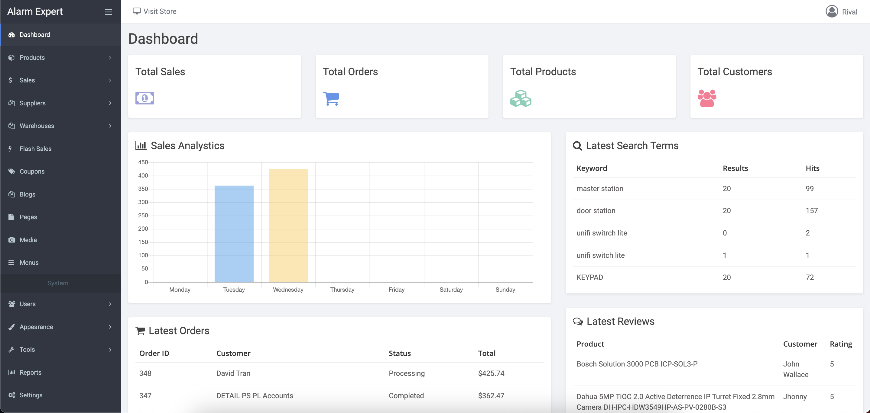Select order 348 by David Tran
870x413 pixels.
pos(145,373)
